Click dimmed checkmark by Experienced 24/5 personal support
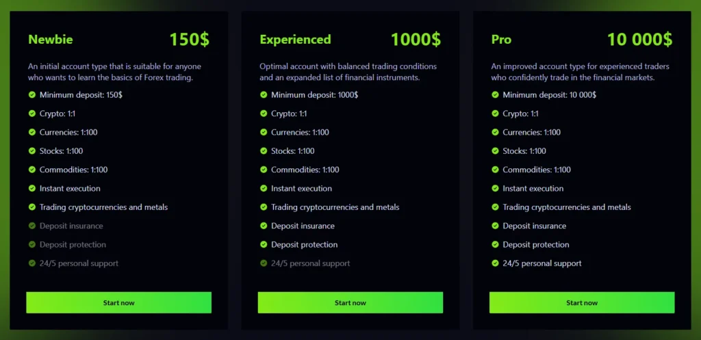This screenshot has height=340, width=701. point(264,263)
